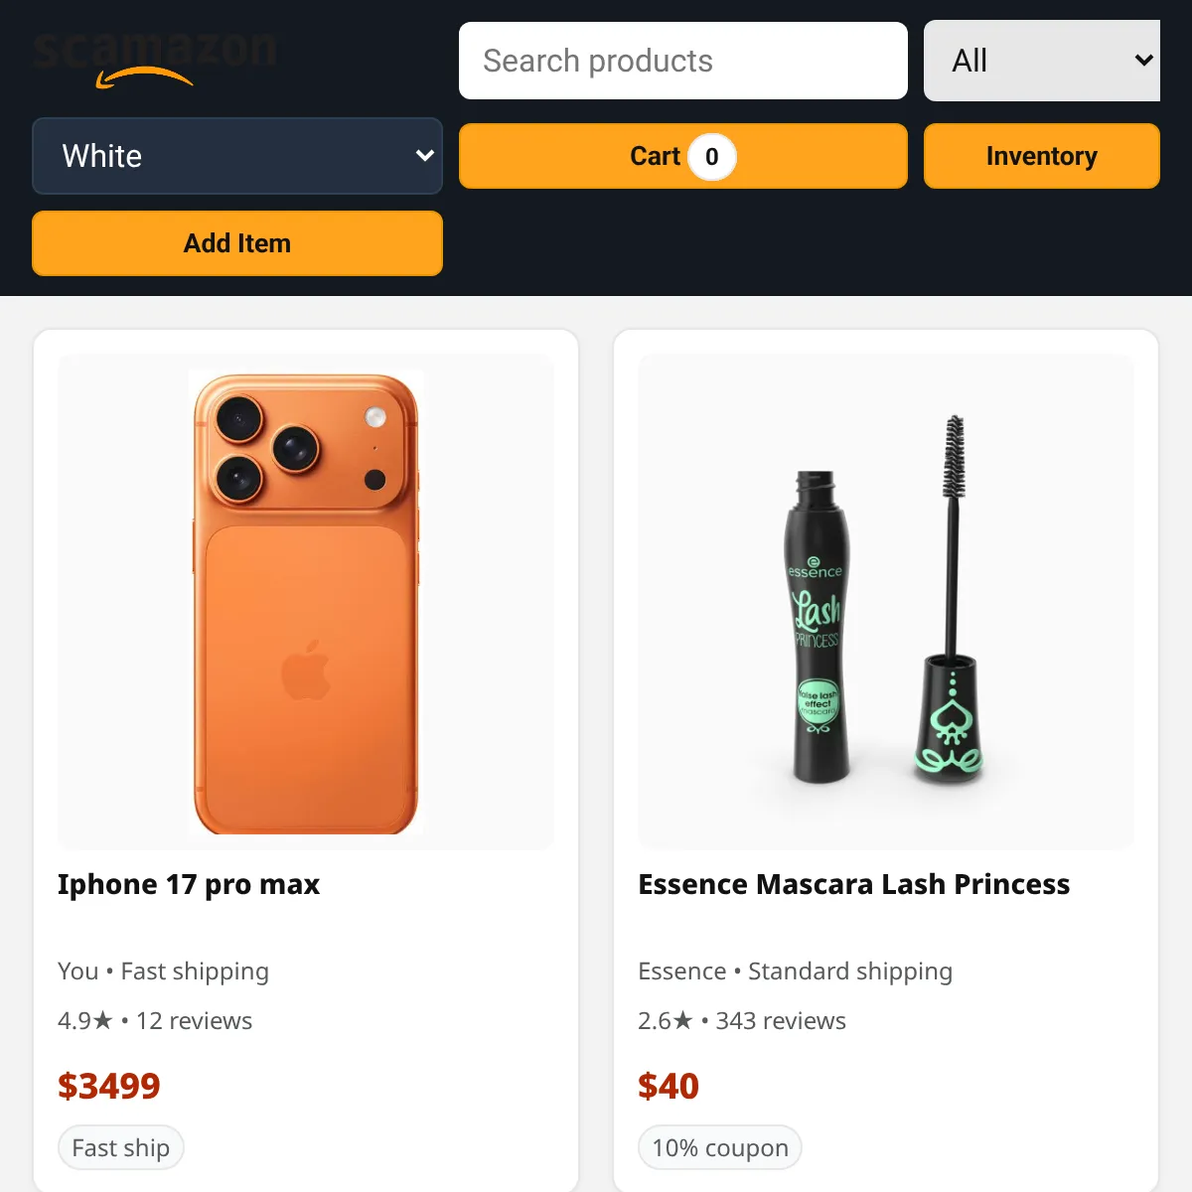
Task: Click the $3499 price
Action: point(109,1086)
